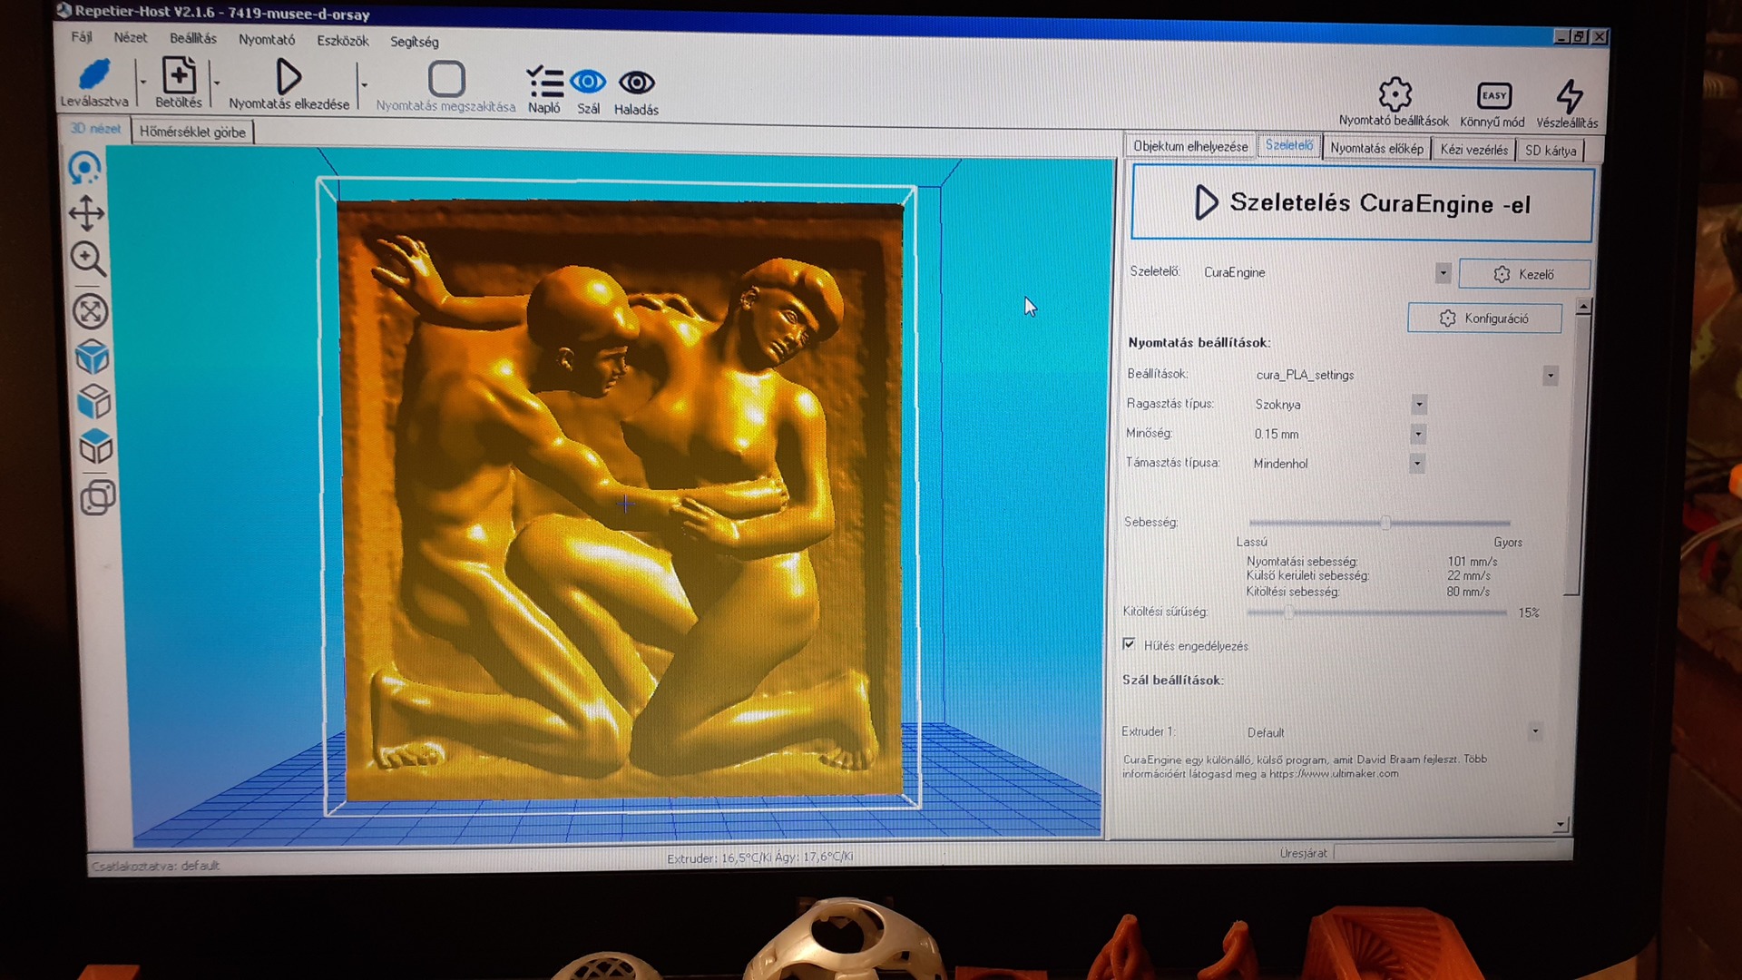Toggle the Hűtés engedélyezés checkbox
The width and height of the screenshot is (1742, 980).
tap(1129, 644)
